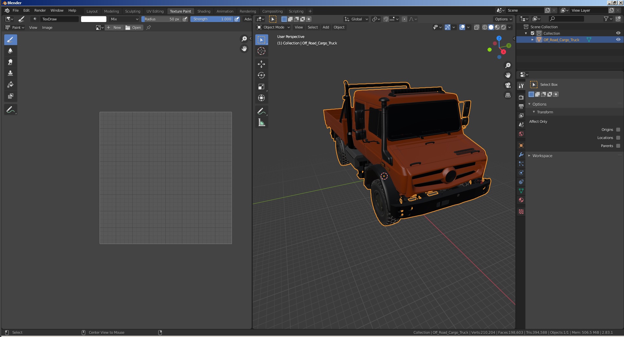The image size is (624, 337).
Task: Select the Fill bucket tool
Action: click(10, 85)
